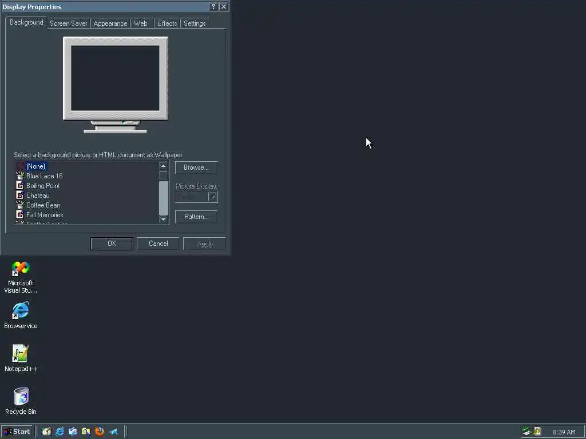Viewport: 586px width, 439px height.
Task: Select the Fall Memories wallpaper
Action: pyautogui.click(x=45, y=215)
